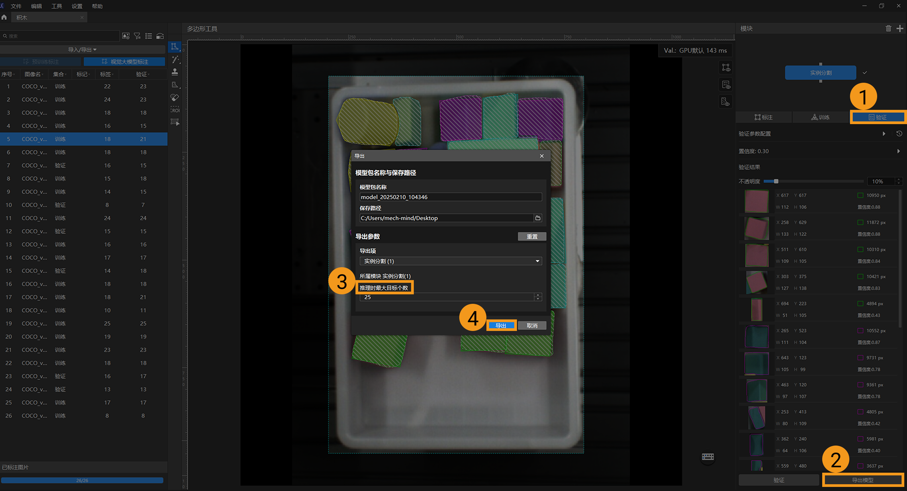
Task: Close the 导出 dialog
Action: click(x=542, y=156)
